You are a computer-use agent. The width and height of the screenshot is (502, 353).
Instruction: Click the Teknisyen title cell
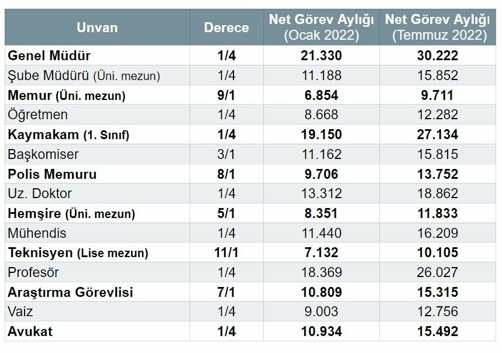(78, 254)
